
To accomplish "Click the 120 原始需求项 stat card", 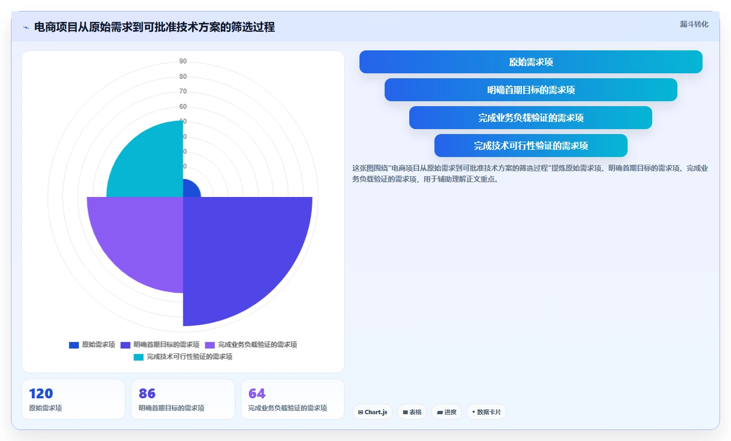I will (73, 399).
